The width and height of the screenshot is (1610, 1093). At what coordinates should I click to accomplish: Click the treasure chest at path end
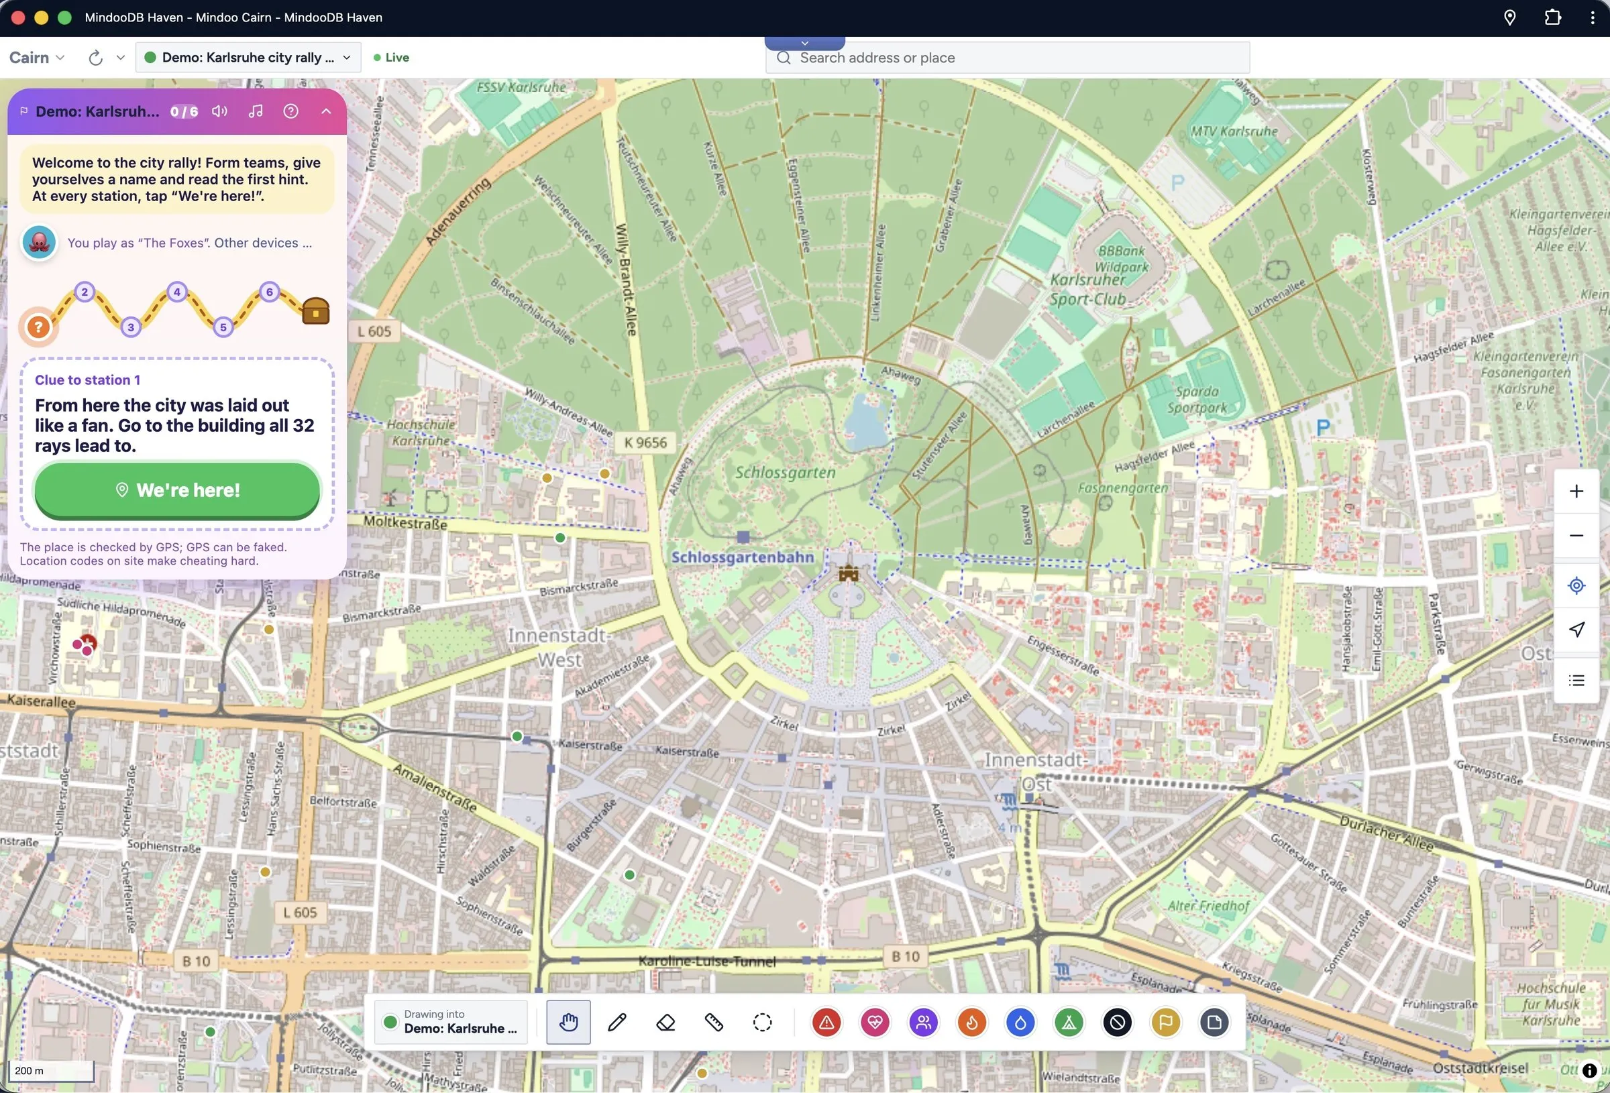pos(316,311)
